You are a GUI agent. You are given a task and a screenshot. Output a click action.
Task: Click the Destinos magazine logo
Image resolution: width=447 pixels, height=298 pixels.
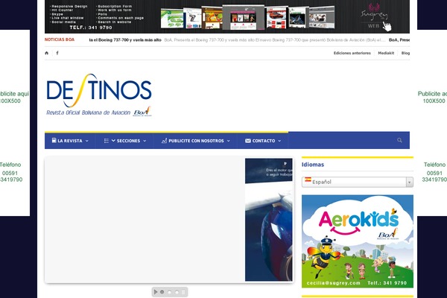[99, 95]
